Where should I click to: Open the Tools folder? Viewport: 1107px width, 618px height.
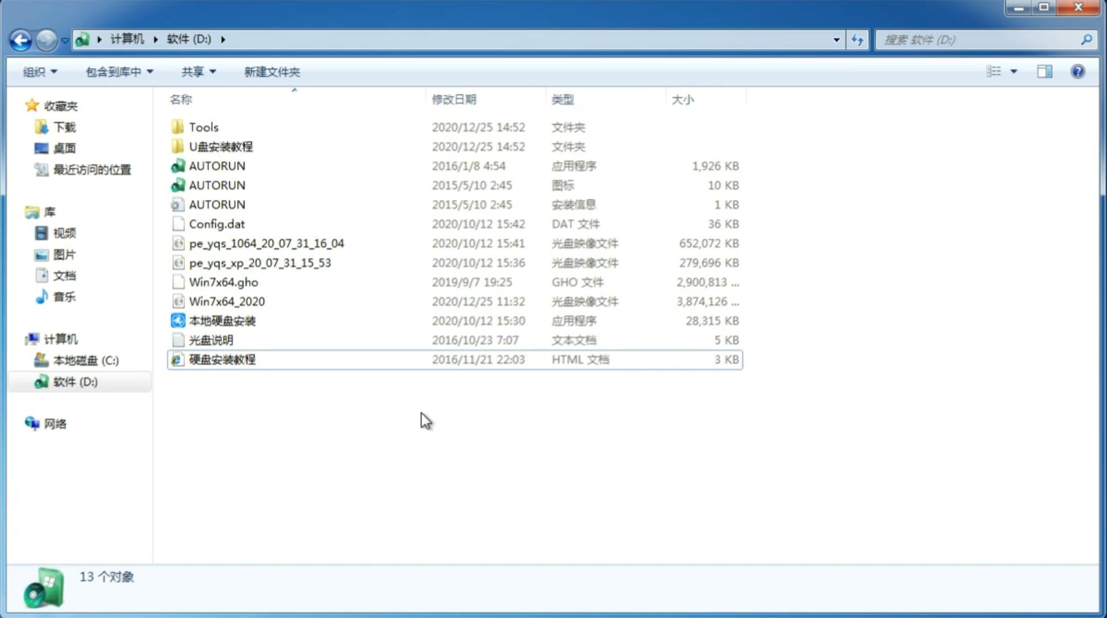(x=203, y=127)
